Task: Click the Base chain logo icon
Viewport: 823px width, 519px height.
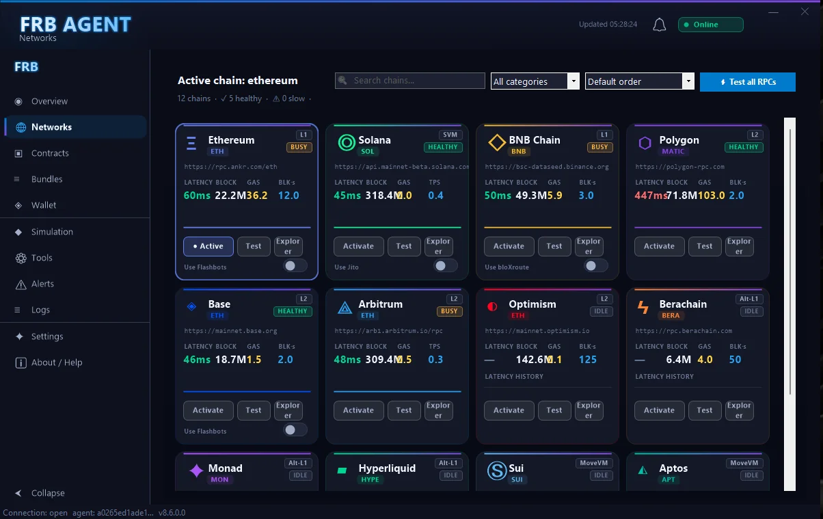Action: 191,306
